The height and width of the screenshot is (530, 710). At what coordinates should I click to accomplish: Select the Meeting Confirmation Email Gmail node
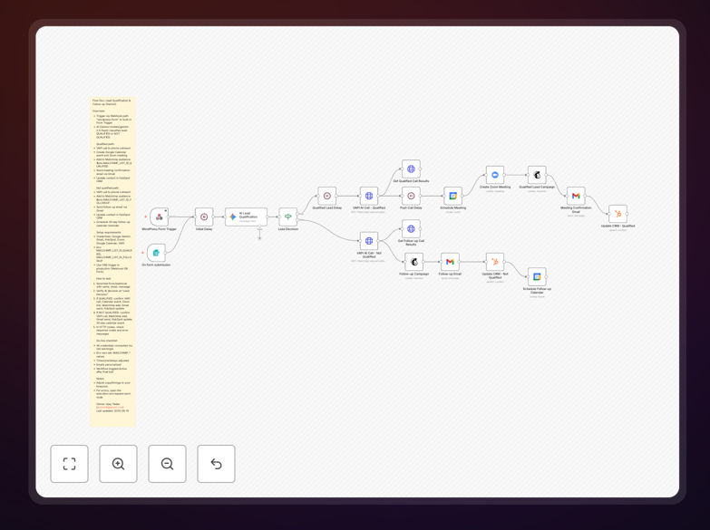click(x=576, y=196)
